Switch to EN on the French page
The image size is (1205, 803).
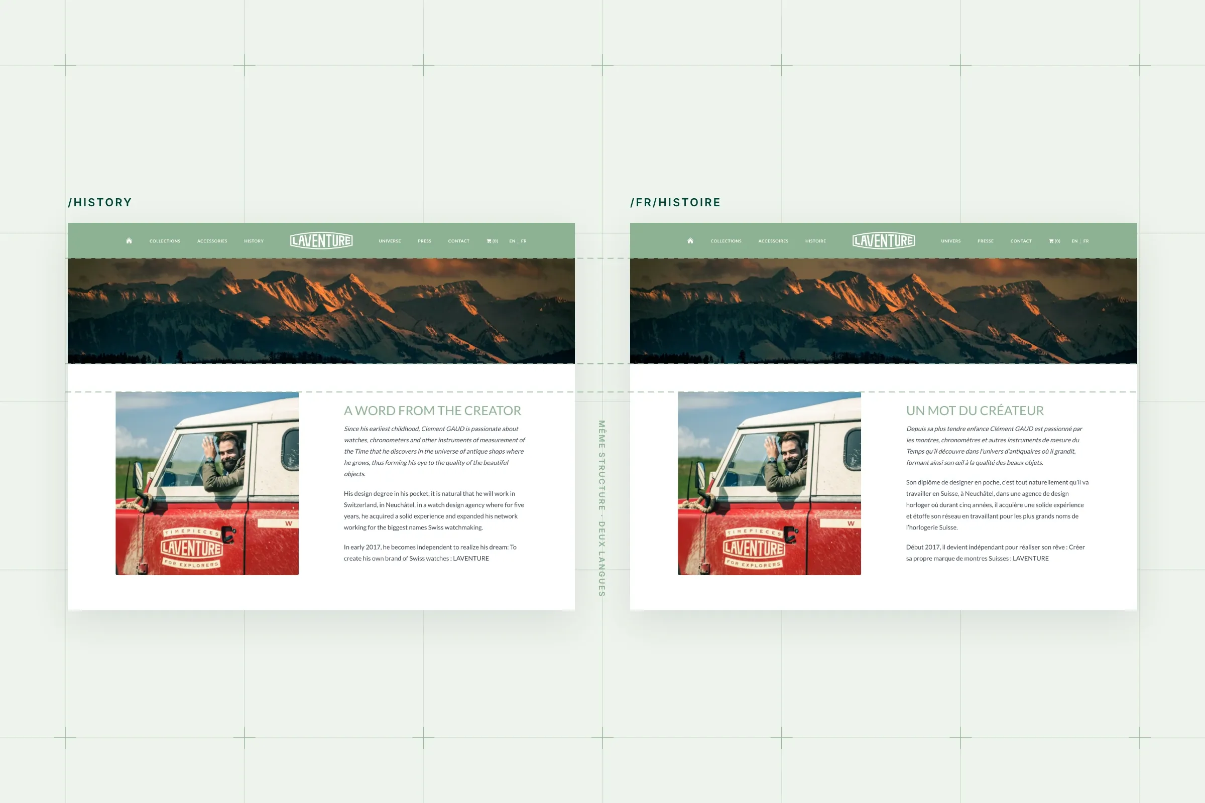[x=1074, y=241]
